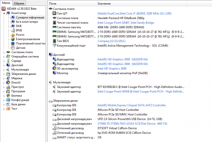This screenshot has height=142, width=212.
Task: Collapse the Комп'ютер tree node
Action: click(x=4, y=13)
